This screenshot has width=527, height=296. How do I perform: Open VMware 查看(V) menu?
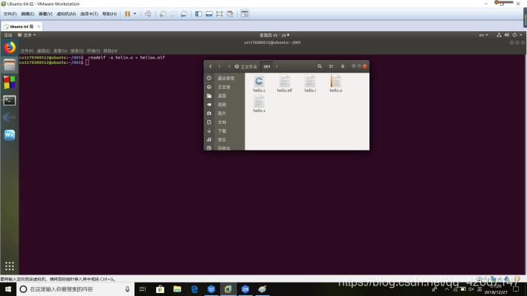[45, 14]
